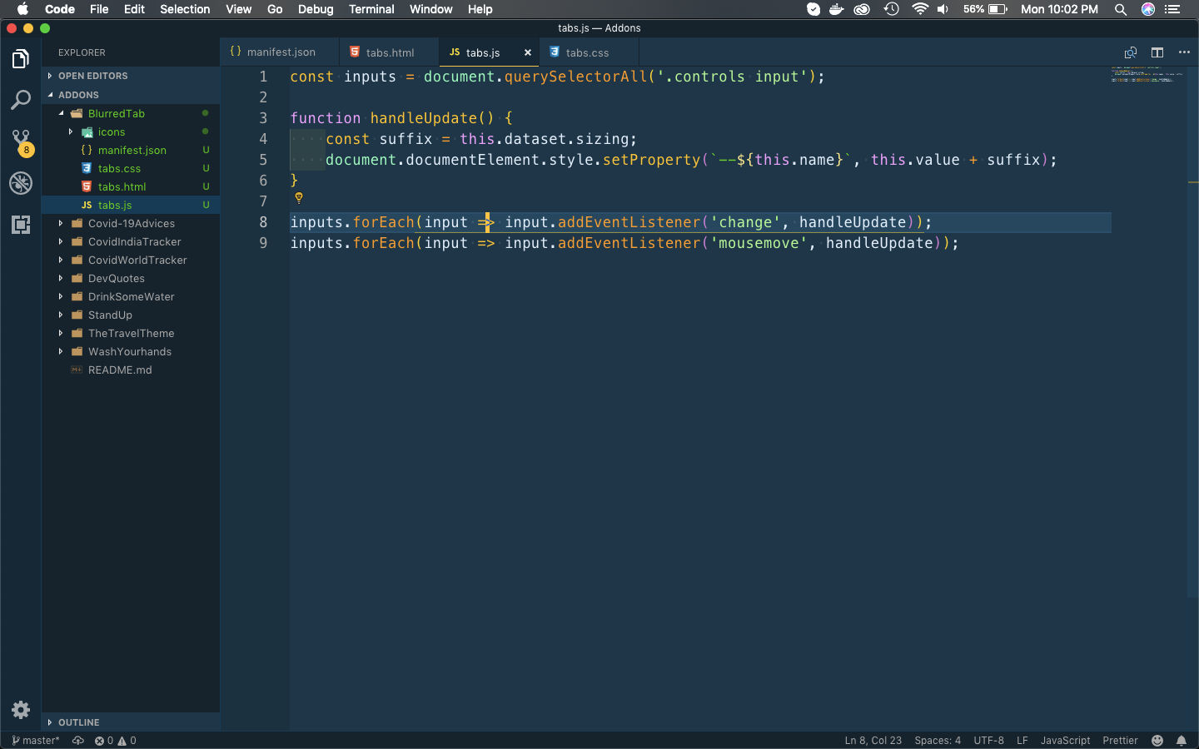This screenshot has height=749, width=1199.
Task: Change indentation via Spaces: 4
Action: coord(938,741)
